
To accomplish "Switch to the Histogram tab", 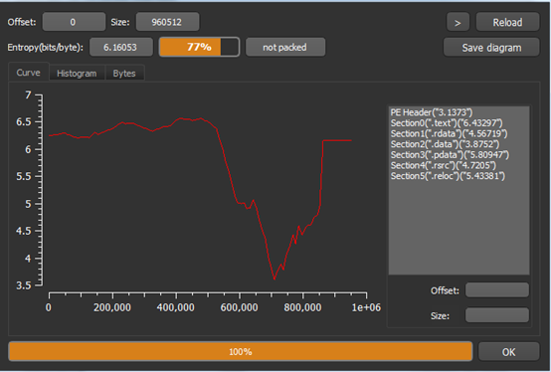I will (77, 73).
